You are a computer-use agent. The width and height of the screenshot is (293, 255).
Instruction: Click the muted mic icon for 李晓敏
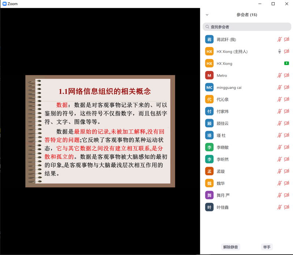(279, 147)
